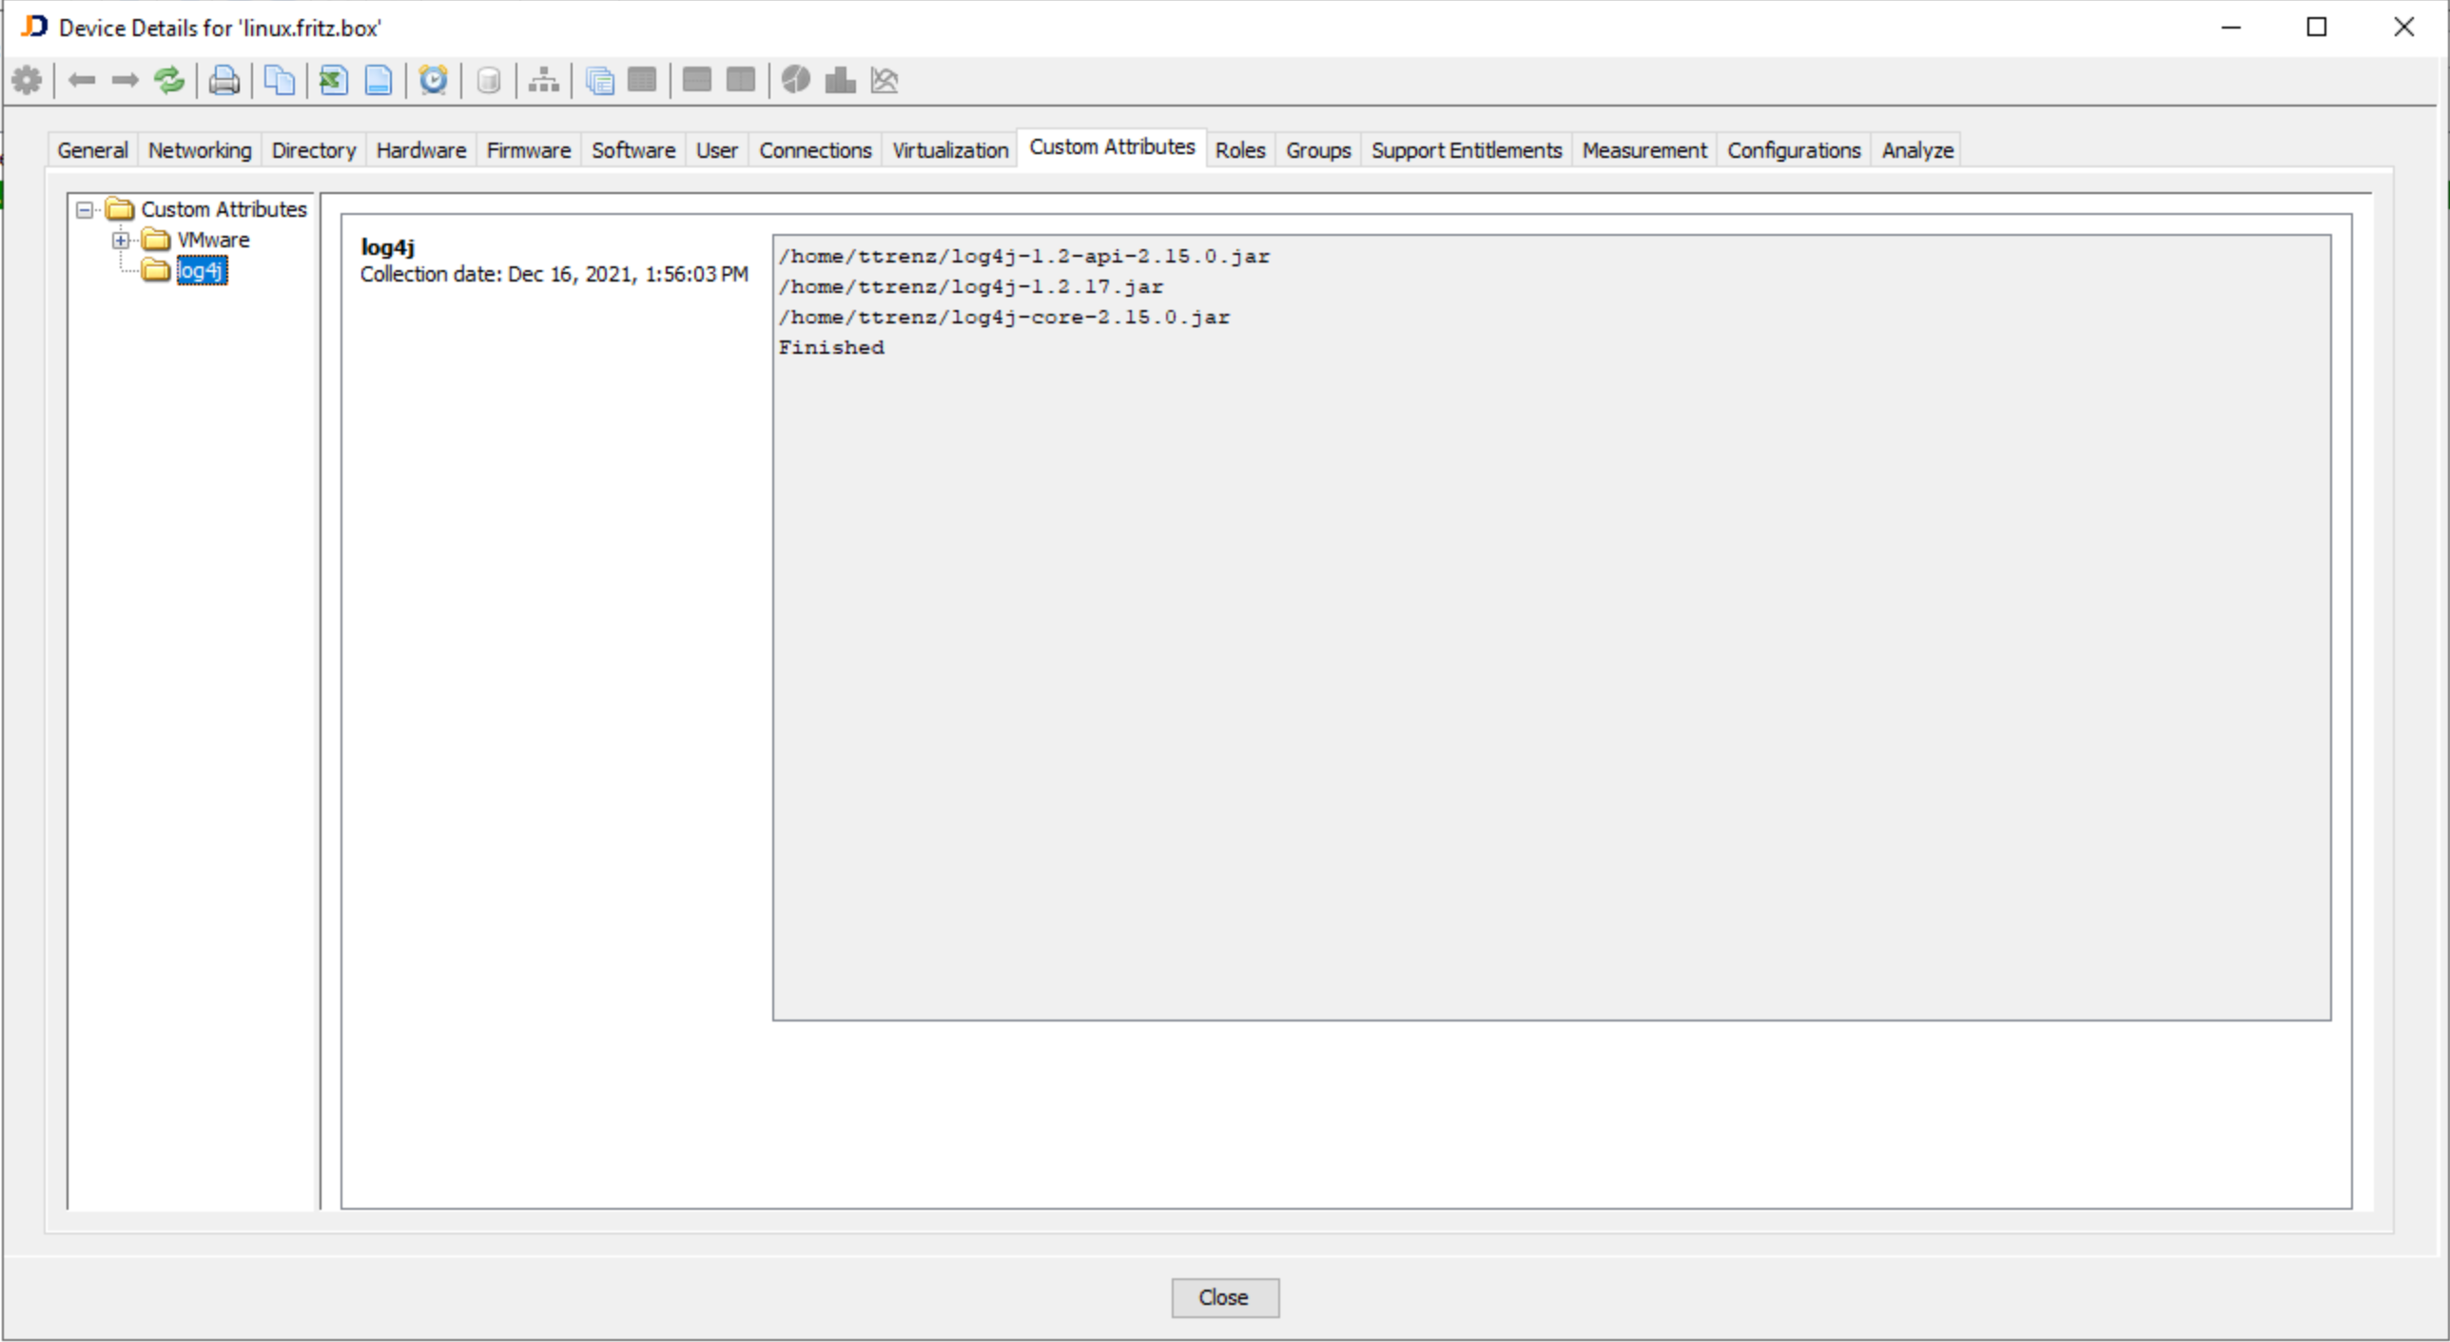Select the bar chart view icon
2450x1342 pixels.
(x=840, y=81)
